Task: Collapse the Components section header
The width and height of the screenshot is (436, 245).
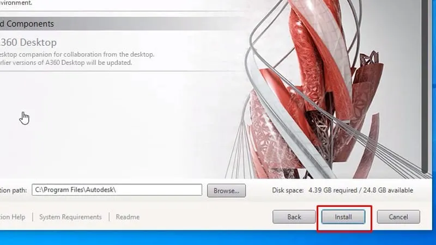Action: (x=27, y=24)
